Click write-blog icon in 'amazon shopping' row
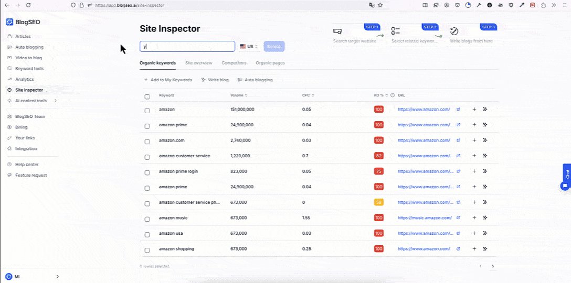The height and width of the screenshot is (283, 571). tap(485, 249)
